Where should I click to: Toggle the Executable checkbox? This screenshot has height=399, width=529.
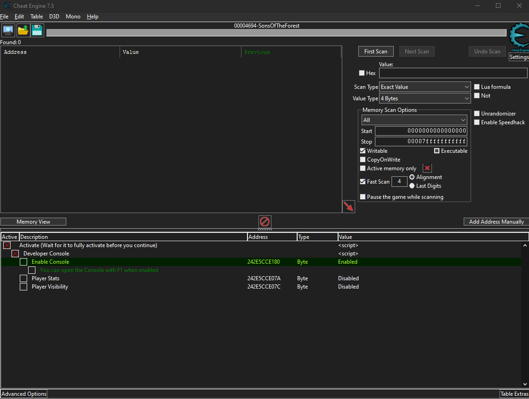pos(437,151)
